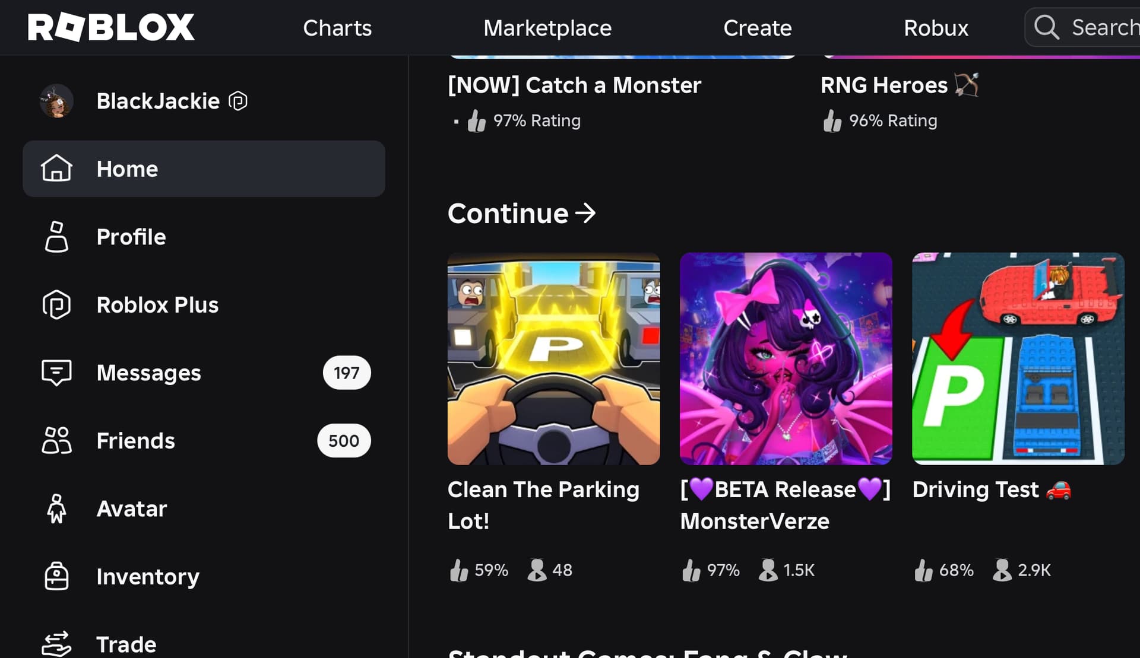Select the Profile person icon
Screen dimensions: 1140x658
tap(56, 237)
